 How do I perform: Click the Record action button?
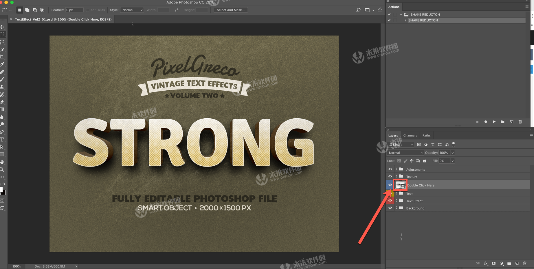[x=486, y=122]
